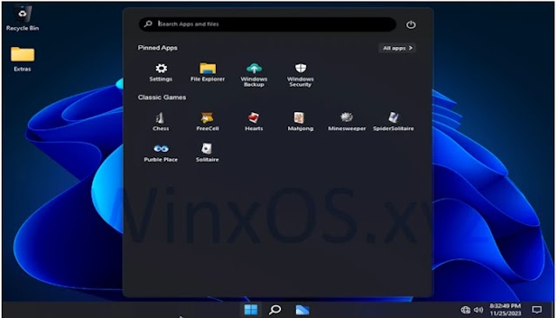This screenshot has height=318, width=557.
Task: Open the Hearts card game
Action: pyautogui.click(x=253, y=122)
